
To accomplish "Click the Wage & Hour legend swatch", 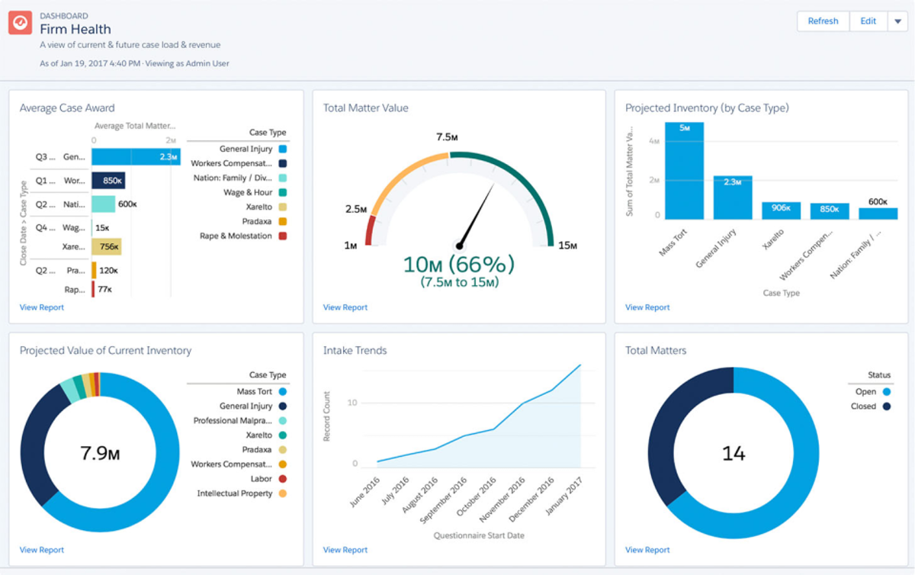I will tap(283, 193).
